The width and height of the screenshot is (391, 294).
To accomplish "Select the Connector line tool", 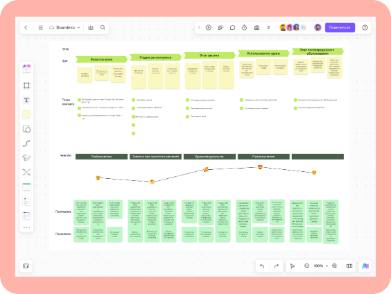I will pos(26,144).
